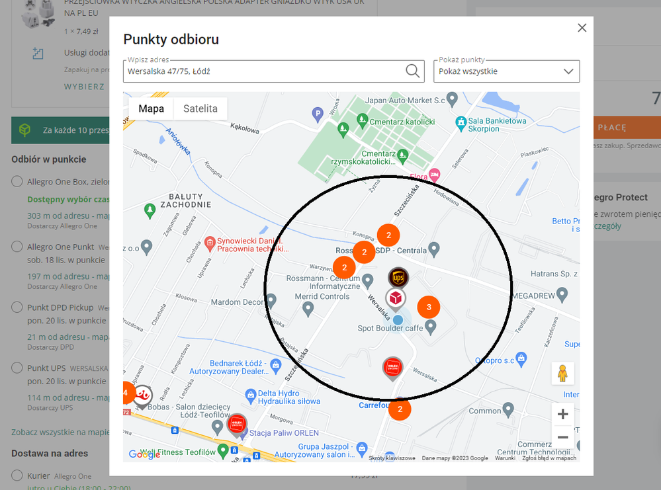Click Zgłoś błąd w mapach link

click(549, 458)
